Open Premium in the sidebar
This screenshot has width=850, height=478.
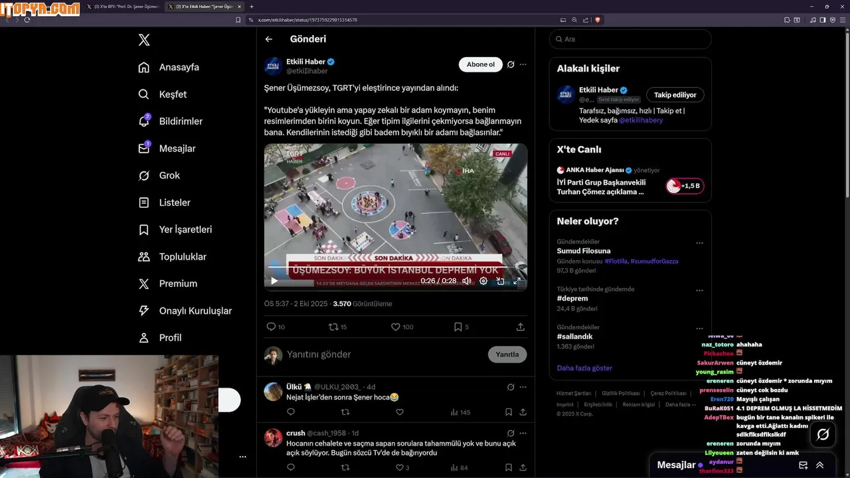coord(167,283)
